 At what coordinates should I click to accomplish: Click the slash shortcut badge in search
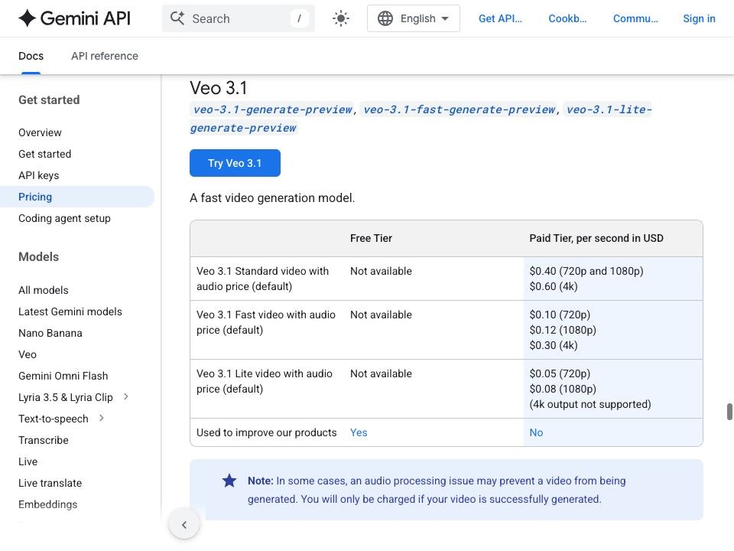(x=299, y=18)
